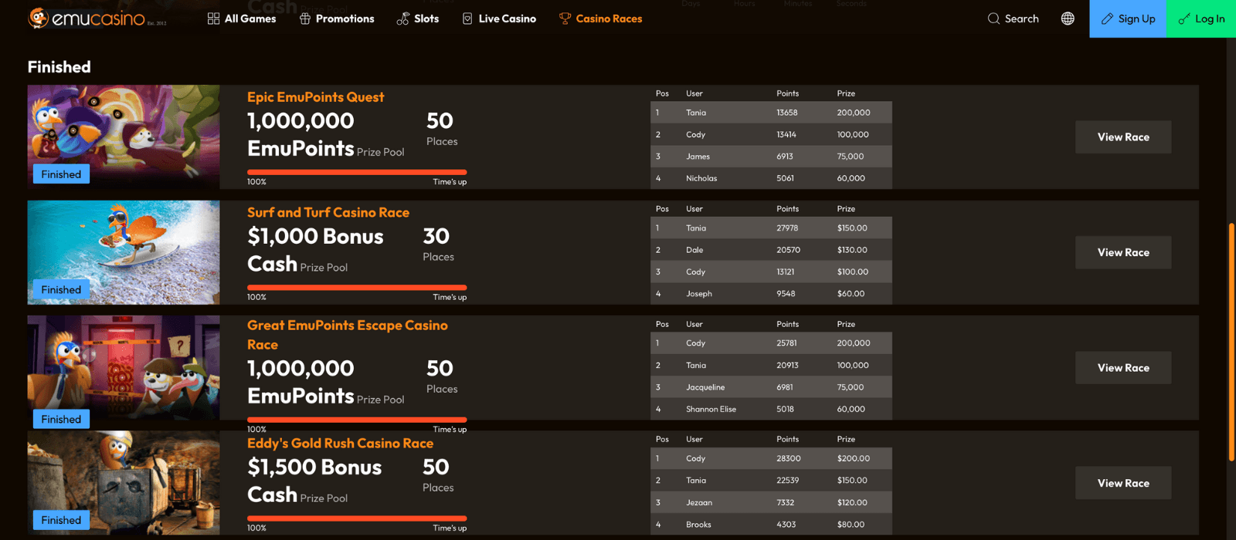Open the Epic EmuPoints Quest title link
The image size is (1236, 540).
pyautogui.click(x=315, y=97)
